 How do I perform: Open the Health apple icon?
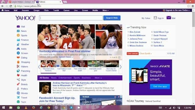click(18, 75)
